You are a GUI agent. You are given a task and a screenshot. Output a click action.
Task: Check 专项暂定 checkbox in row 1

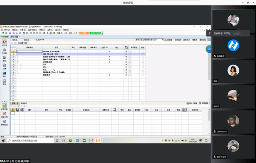click(x=130, y=51)
